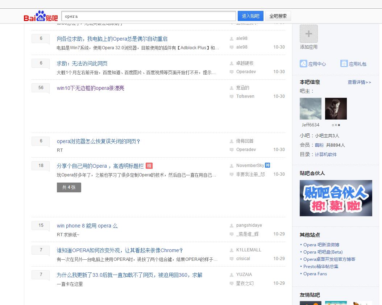Open the post 分享个自己用的Opera，高透明标题栏
Screen dimensions: 382x305
[x=100, y=166]
